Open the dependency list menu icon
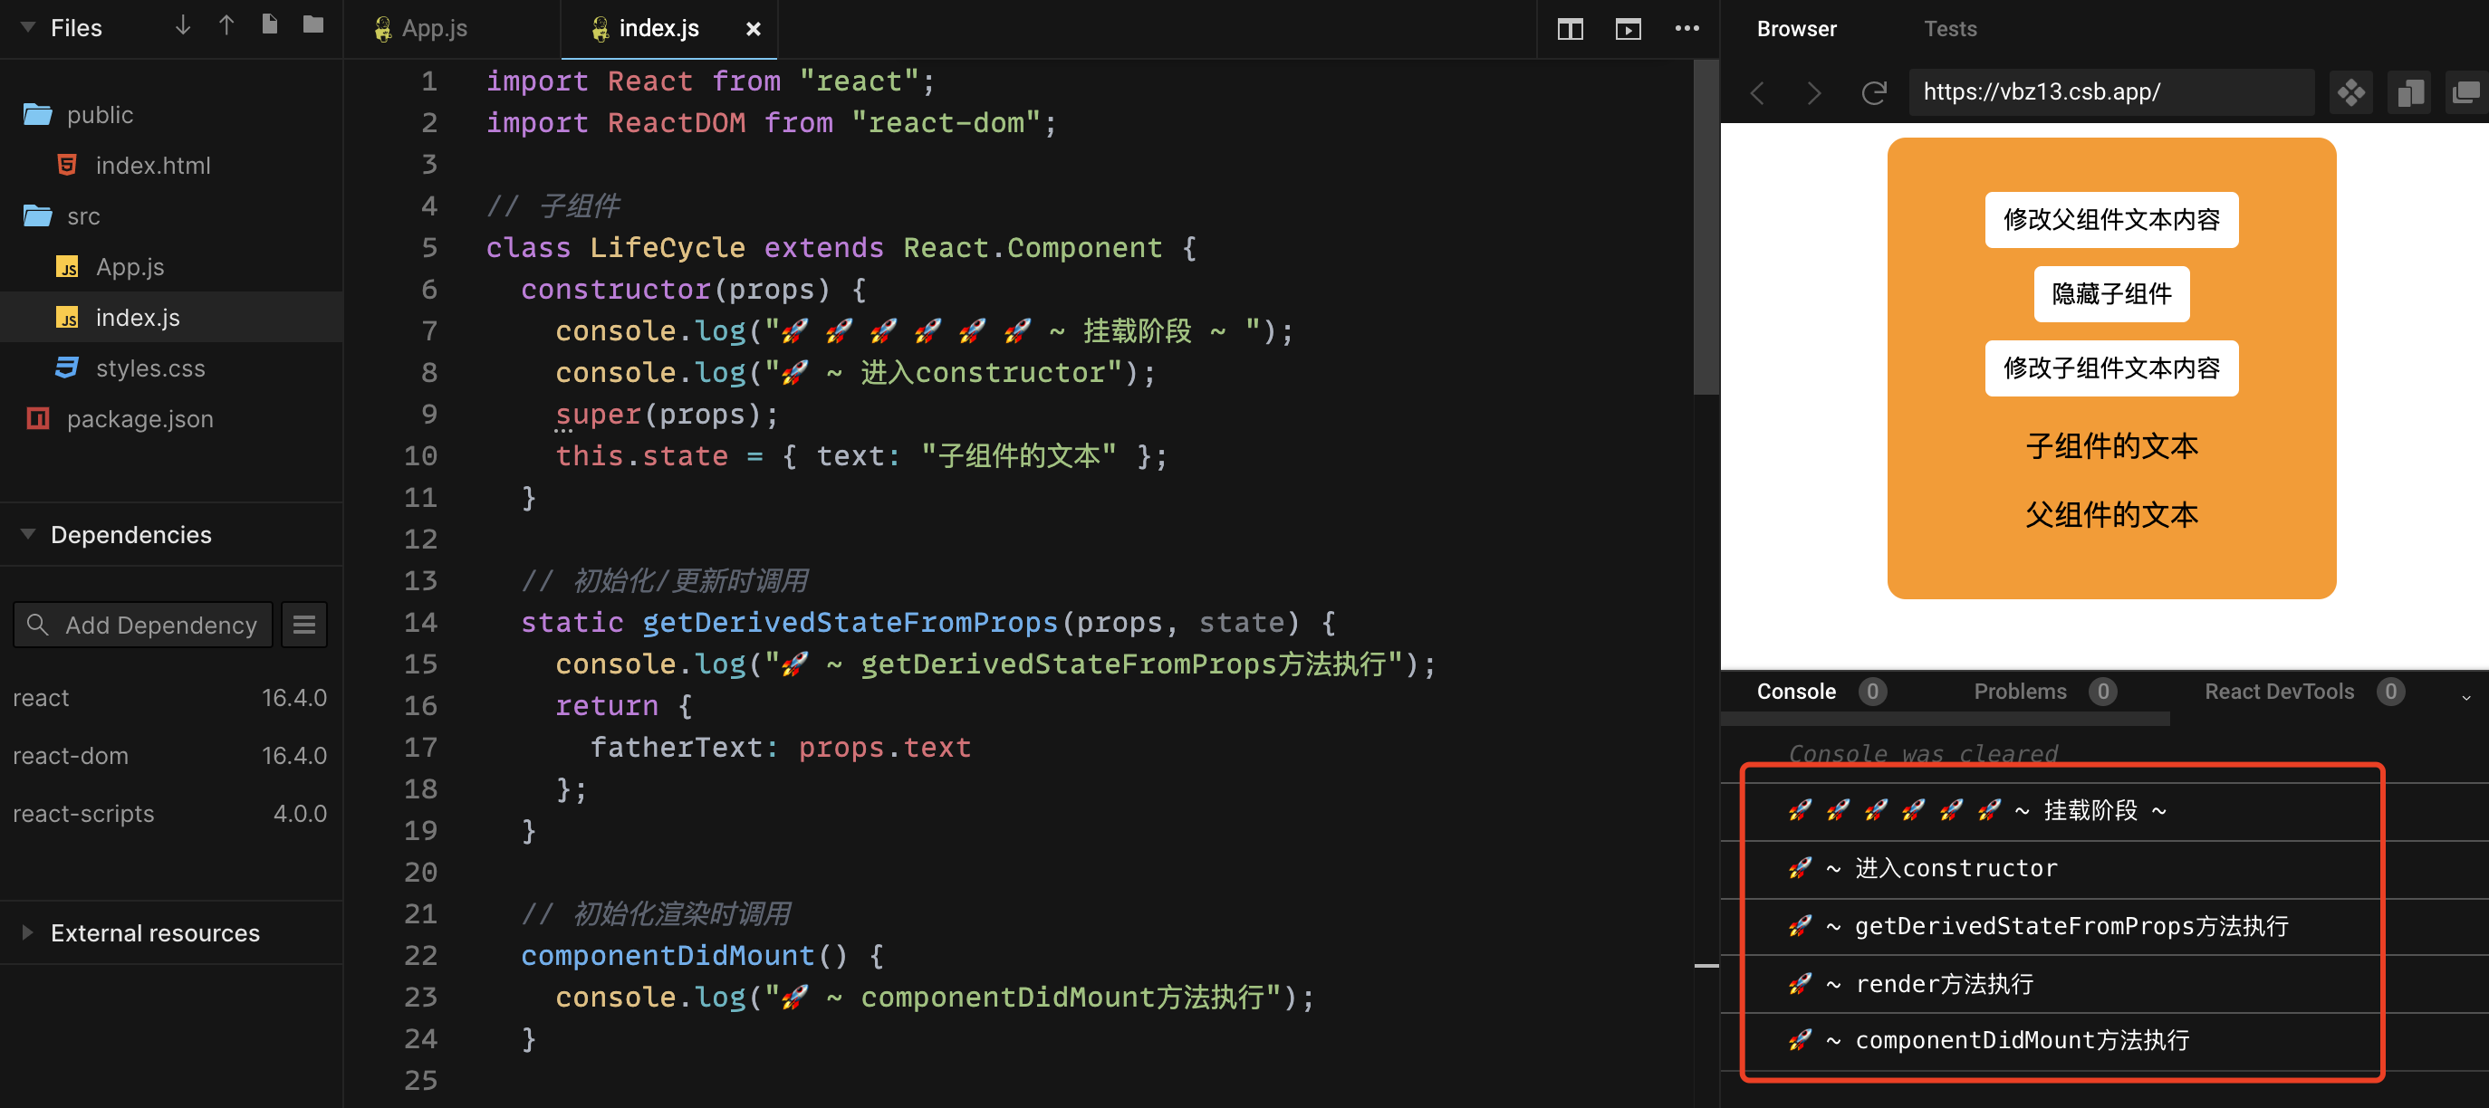2489x1108 pixels. tap(304, 625)
